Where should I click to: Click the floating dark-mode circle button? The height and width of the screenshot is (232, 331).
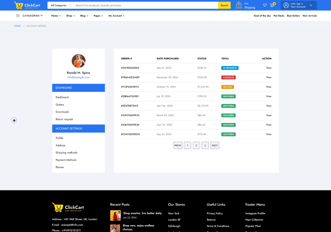pyautogui.click(x=14, y=120)
